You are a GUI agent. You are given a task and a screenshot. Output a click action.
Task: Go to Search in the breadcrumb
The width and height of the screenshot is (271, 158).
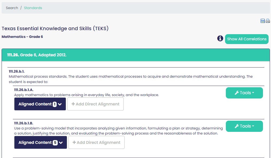[x=12, y=8]
